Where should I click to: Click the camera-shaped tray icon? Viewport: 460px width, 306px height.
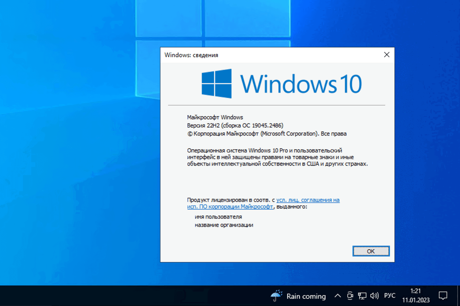pos(350,296)
